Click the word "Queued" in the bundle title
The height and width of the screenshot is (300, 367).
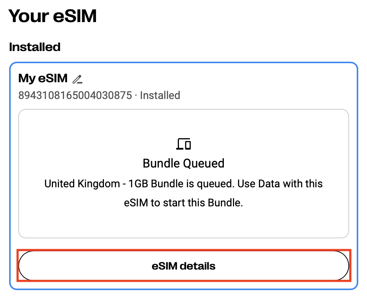pos(204,163)
